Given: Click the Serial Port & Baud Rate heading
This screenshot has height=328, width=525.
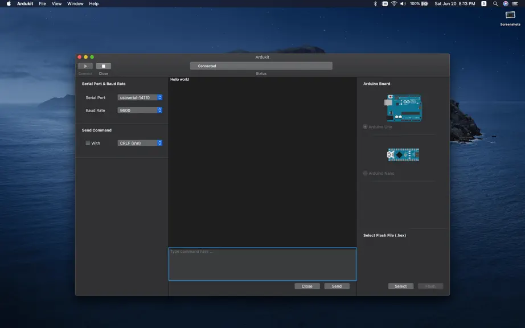Looking at the screenshot, I should click(104, 84).
